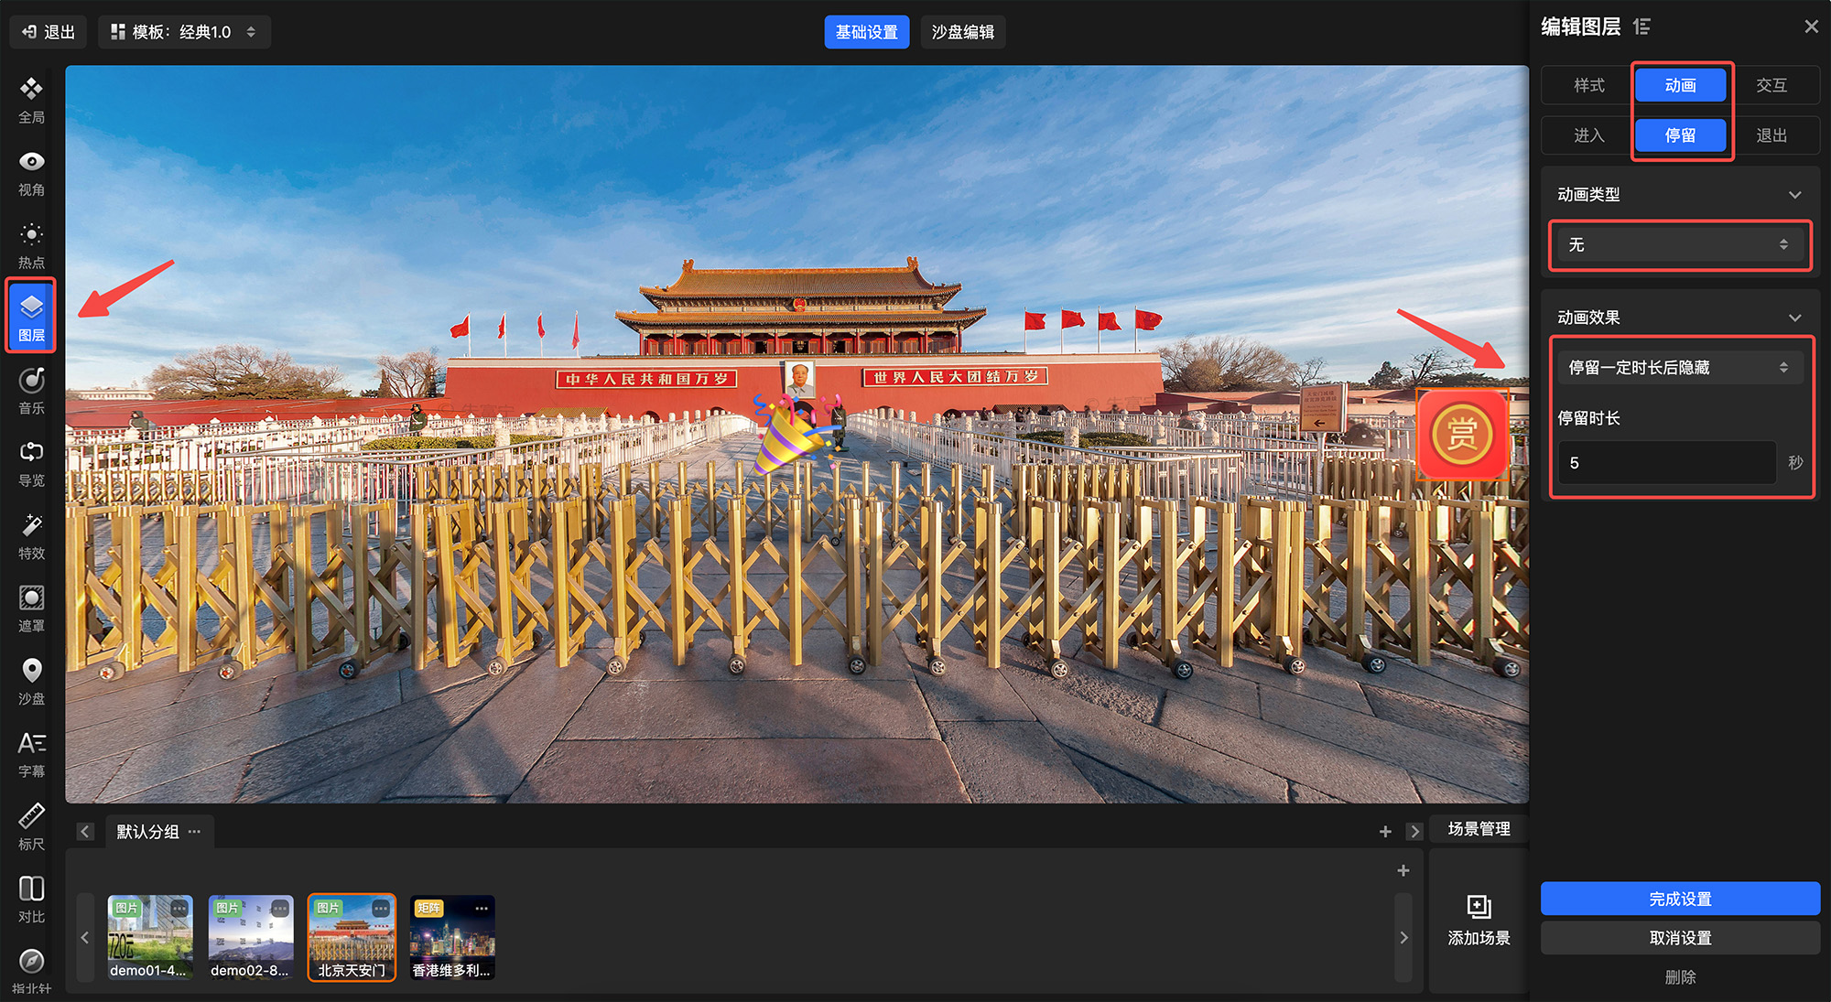Viewport: 1831px width, 1002px height.
Task: Select the 停留 stay phase option
Action: coord(1680,135)
